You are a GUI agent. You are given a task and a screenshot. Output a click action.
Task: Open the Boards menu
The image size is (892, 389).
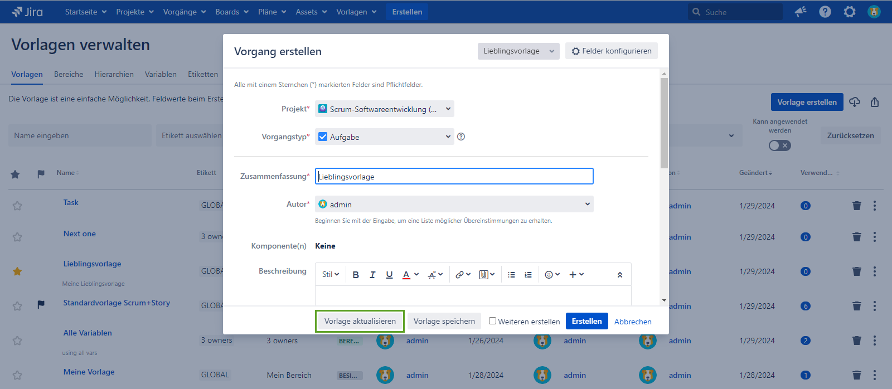coord(232,12)
